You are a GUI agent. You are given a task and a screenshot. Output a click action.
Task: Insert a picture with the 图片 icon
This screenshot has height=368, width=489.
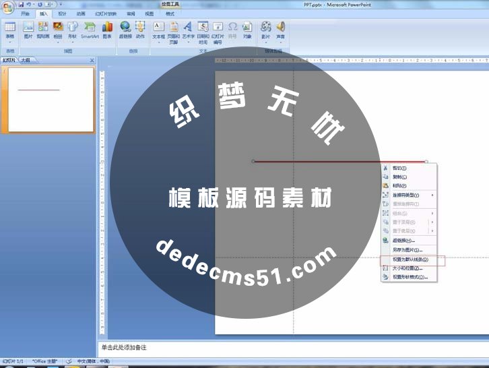pyautogui.click(x=28, y=30)
